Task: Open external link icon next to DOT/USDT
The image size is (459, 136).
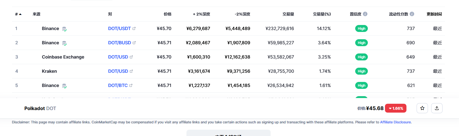Action: 134,28
